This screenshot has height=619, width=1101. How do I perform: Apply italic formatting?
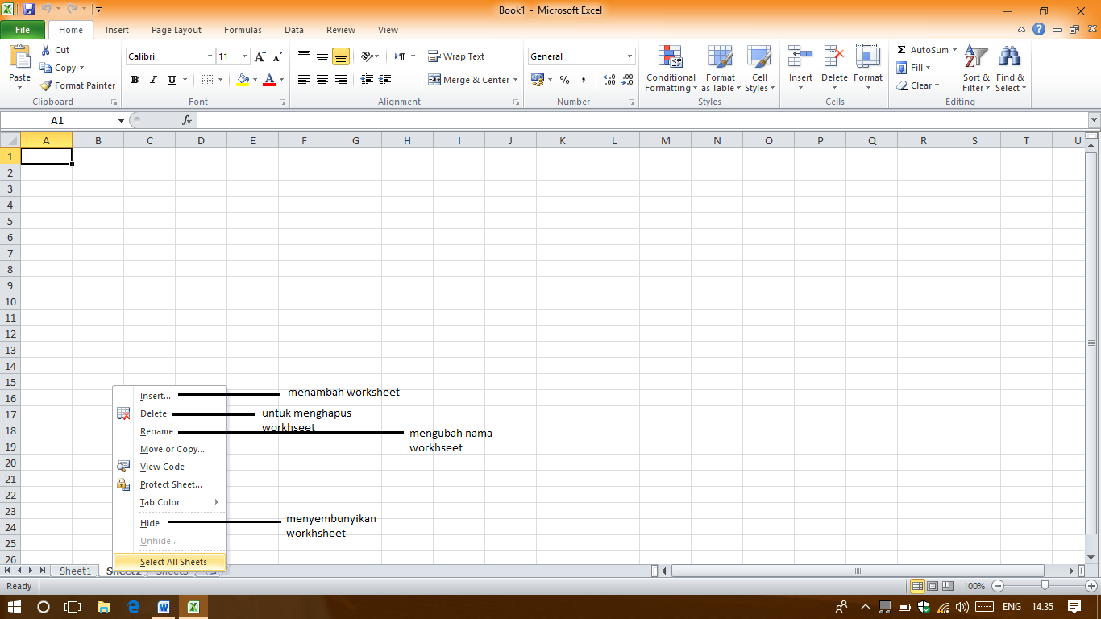click(x=152, y=80)
